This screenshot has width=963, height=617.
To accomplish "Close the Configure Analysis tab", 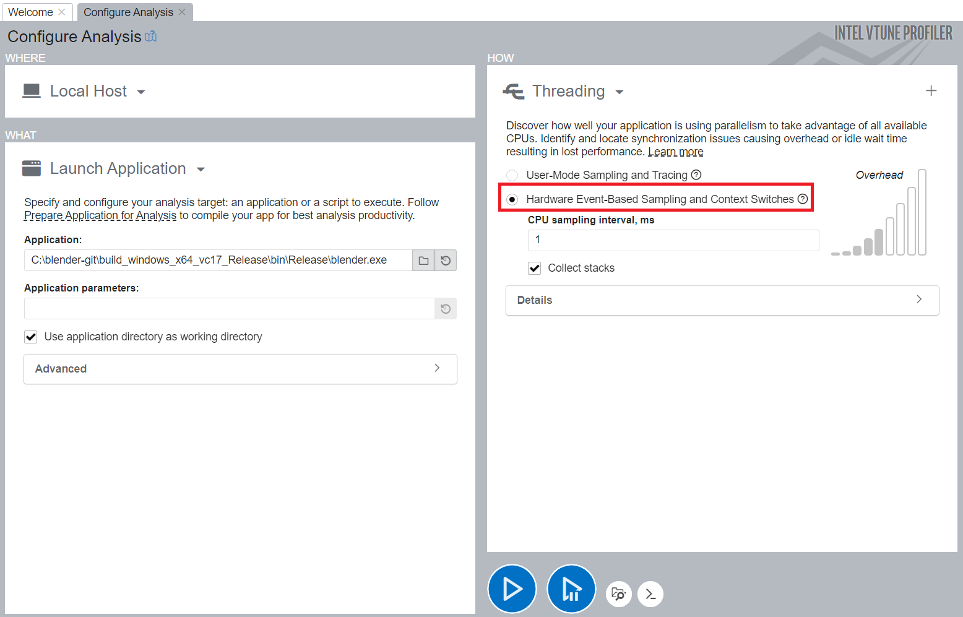I will 181,12.
